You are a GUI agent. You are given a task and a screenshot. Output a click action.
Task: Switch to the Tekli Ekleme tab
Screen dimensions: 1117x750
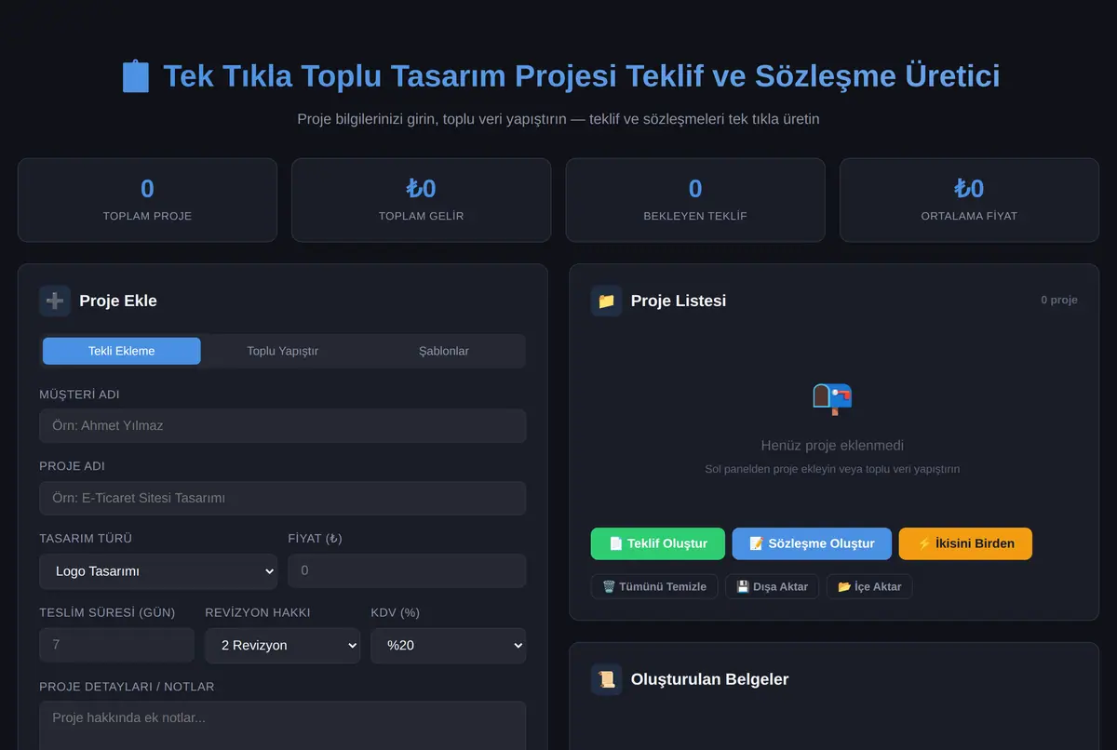point(122,351)
